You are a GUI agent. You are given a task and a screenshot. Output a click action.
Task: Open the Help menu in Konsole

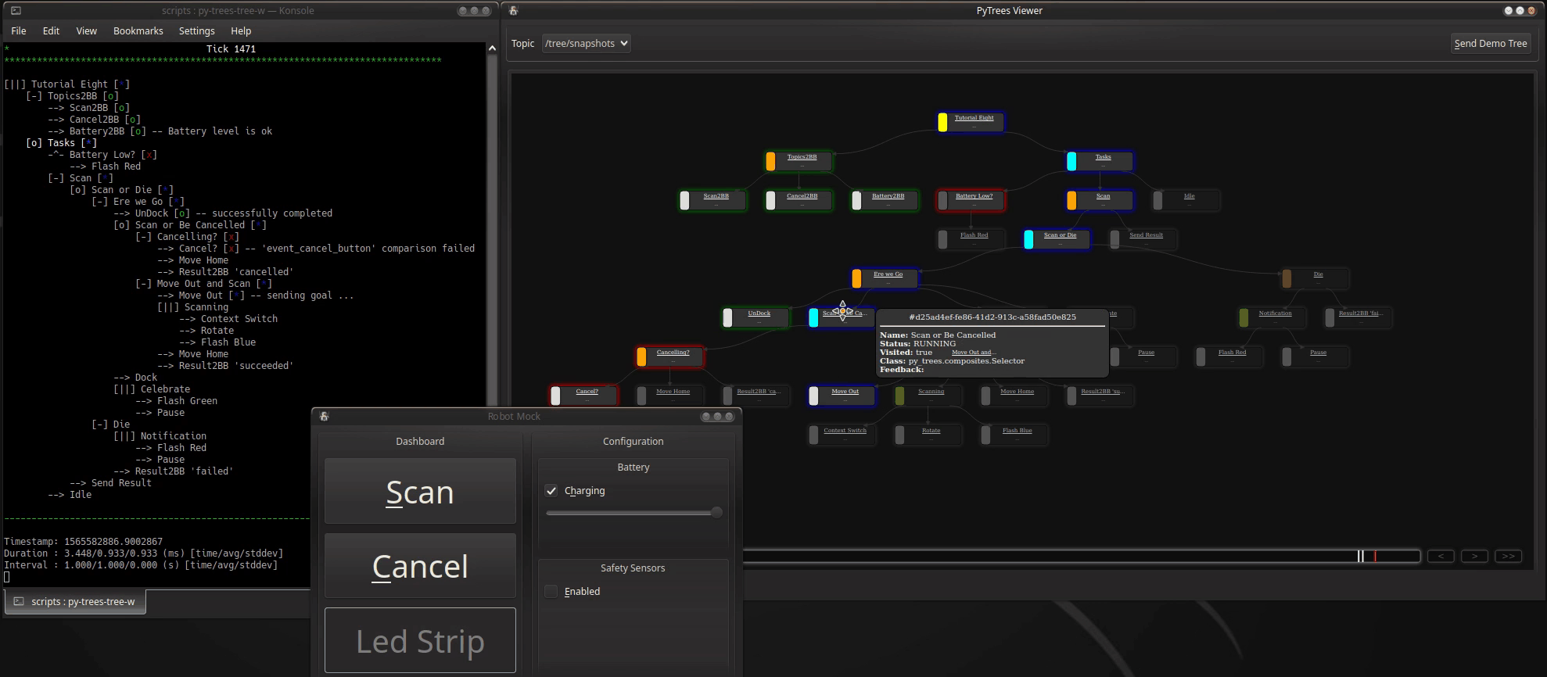(241, 31)
